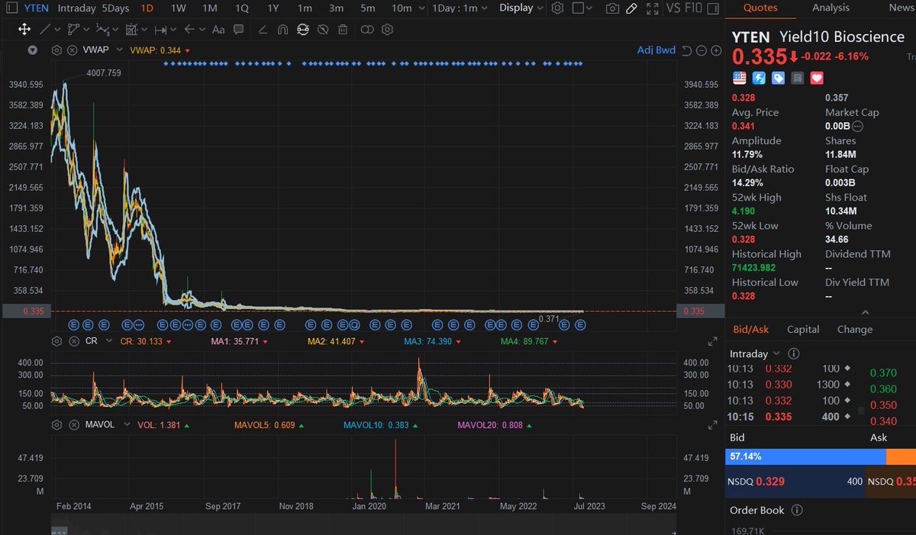Click earnings E marker nearest Jul 2023

coord(580,324)
